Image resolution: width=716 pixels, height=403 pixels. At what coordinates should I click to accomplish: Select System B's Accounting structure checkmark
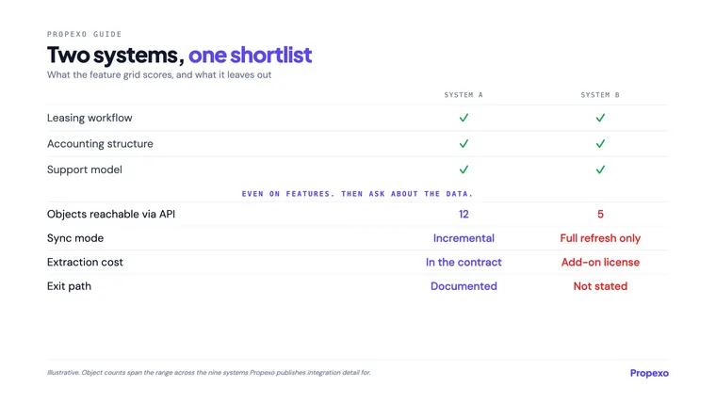pyautogui.click(x=600, y=144)
